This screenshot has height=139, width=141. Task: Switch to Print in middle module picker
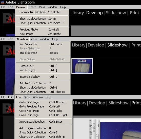point(136,45)
